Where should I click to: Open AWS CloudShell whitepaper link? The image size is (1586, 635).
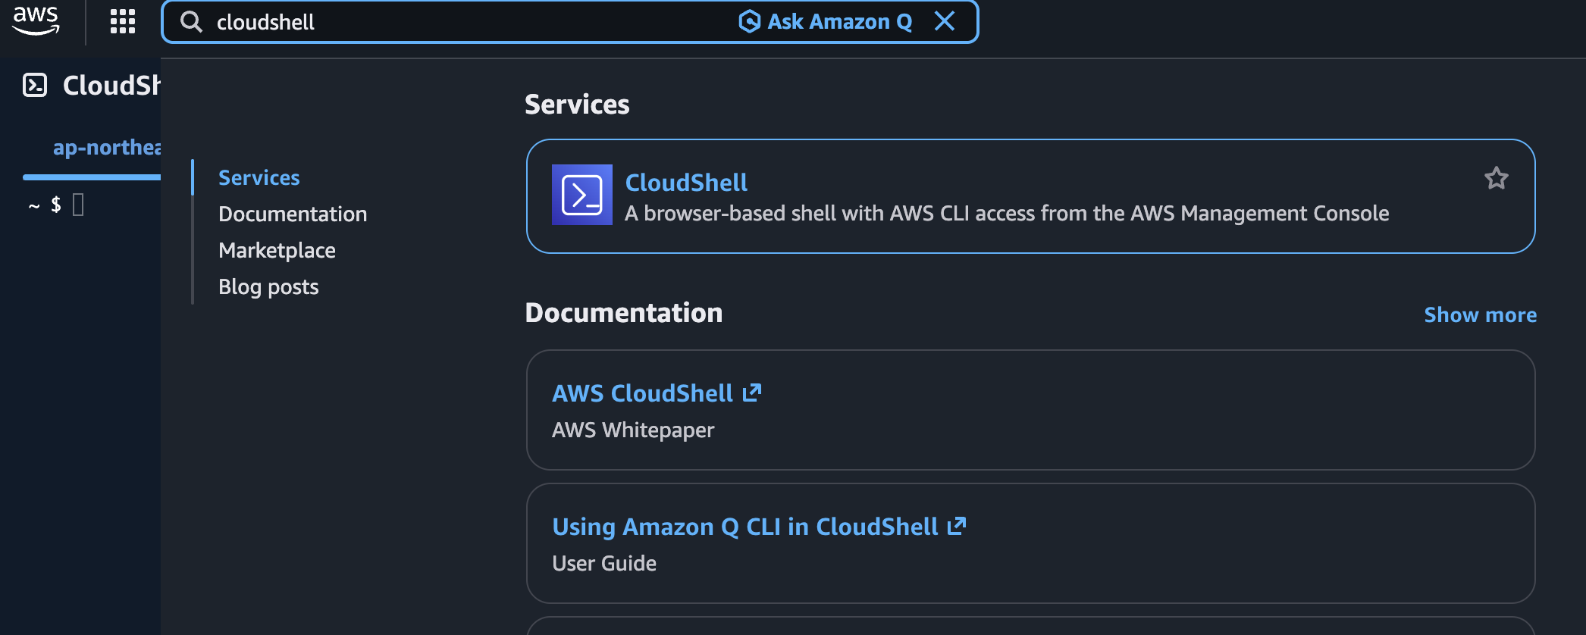point(642,393)
